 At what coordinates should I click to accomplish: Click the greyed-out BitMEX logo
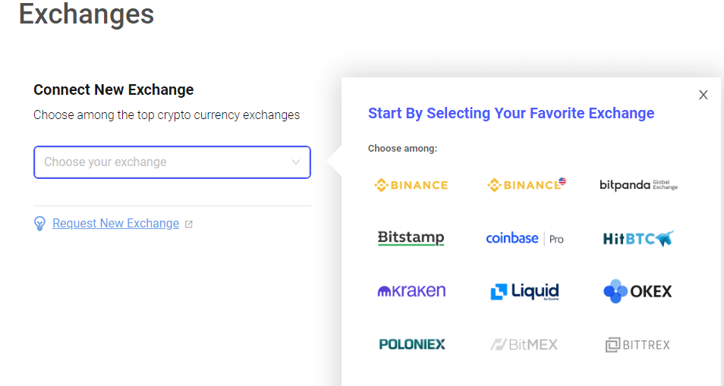tap(524, 344)
